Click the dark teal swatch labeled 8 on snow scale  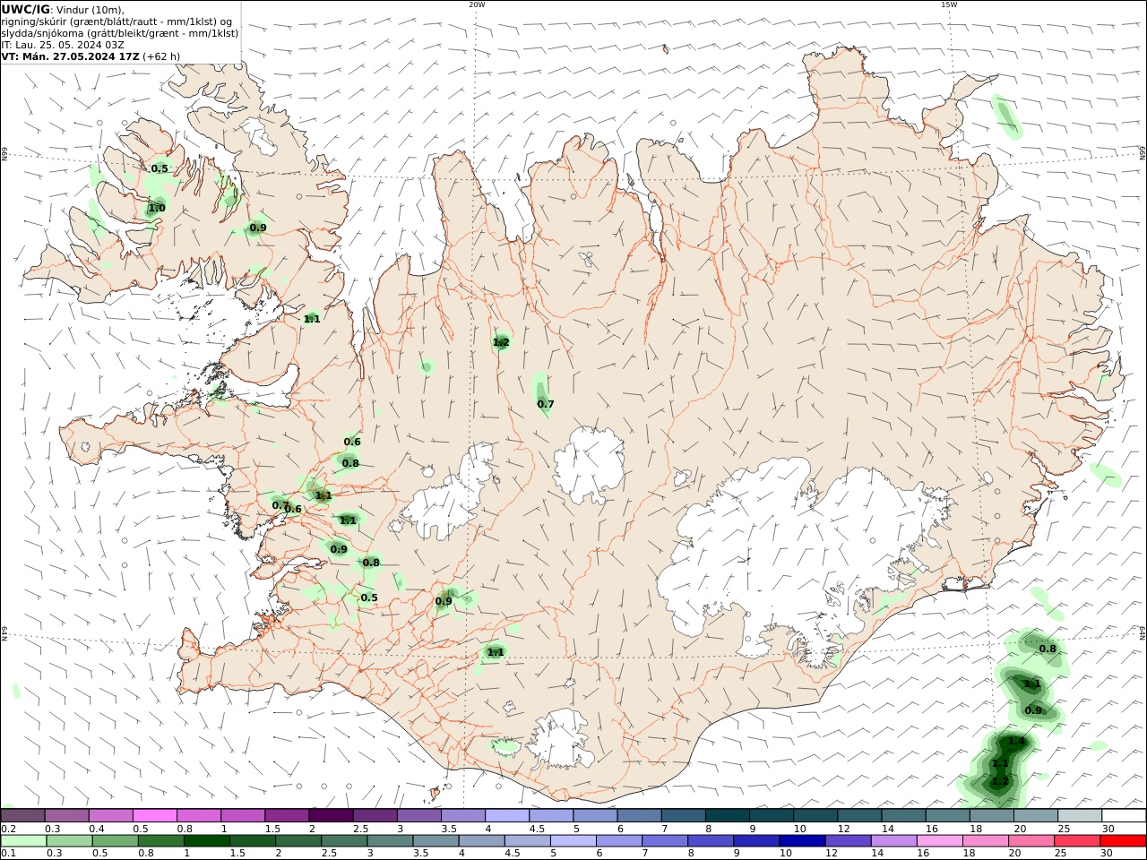727,815
